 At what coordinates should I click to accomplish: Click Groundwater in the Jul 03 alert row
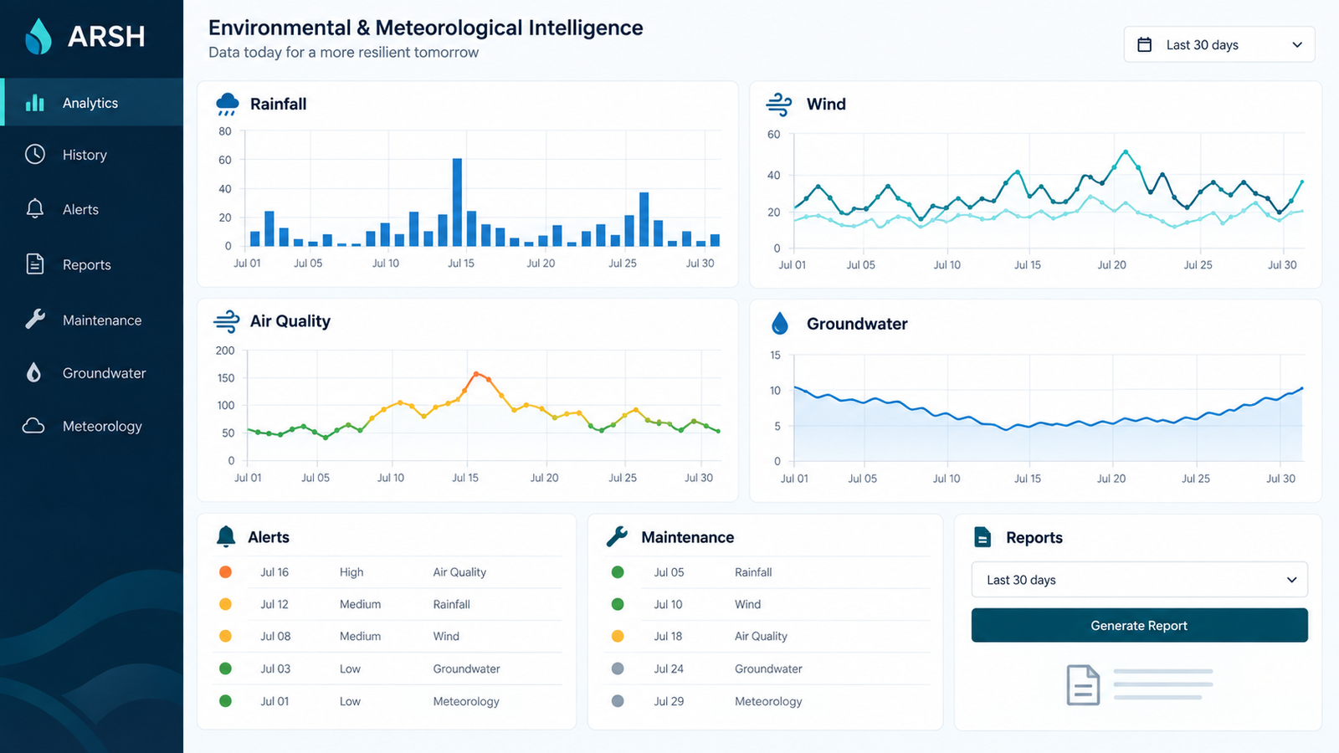tap(466, 668)
